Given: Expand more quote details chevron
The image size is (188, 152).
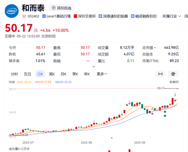Looking at the screenshot, I should point(94,66).
